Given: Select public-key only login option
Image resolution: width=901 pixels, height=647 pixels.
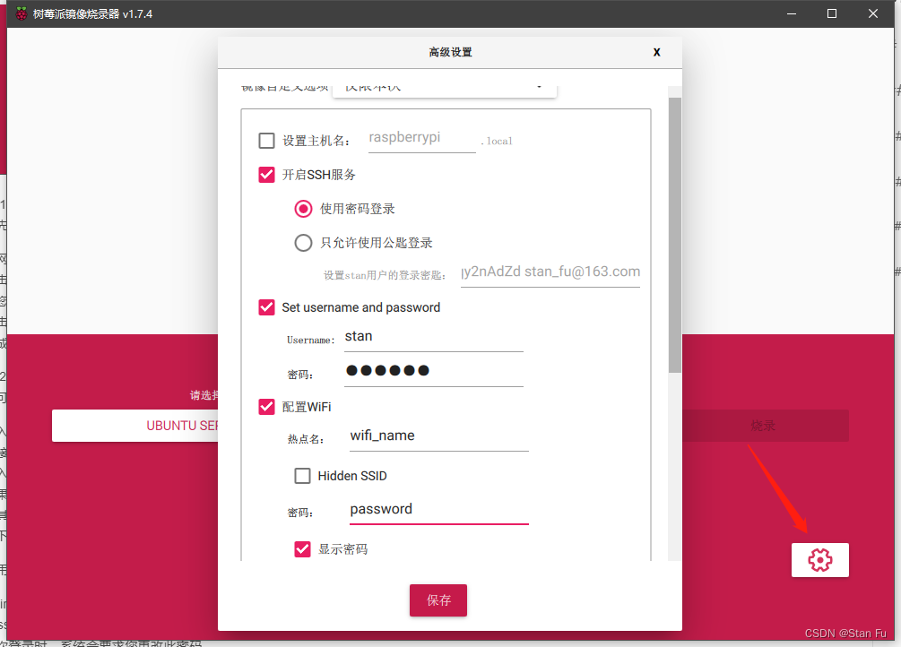Looking at the screenshot, I should (304, 243).
